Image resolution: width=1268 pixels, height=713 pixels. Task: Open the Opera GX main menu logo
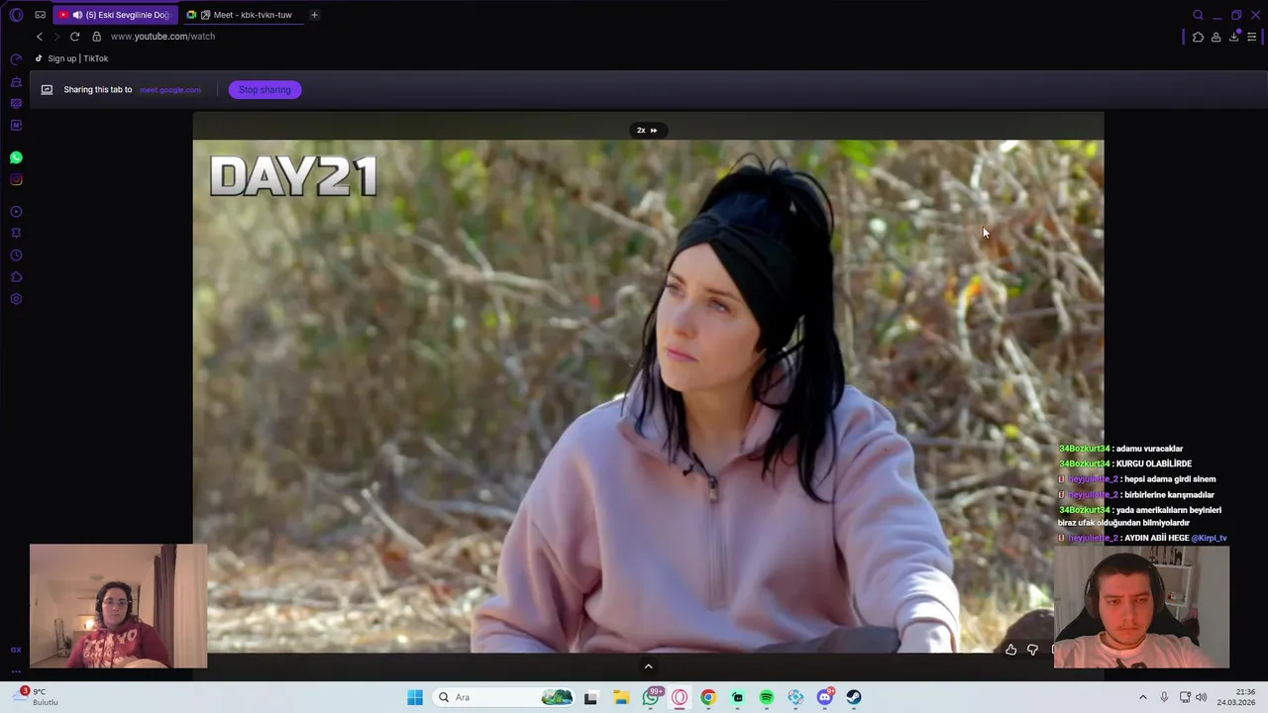(x=16, y=15)
